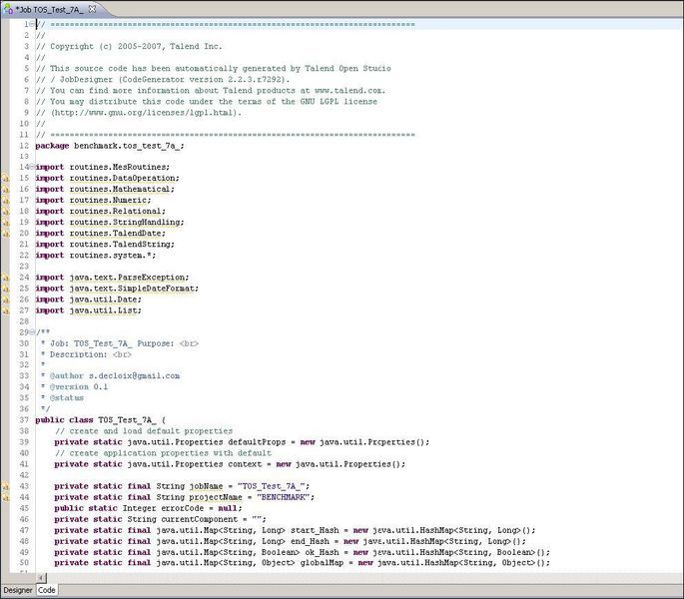Click warning icon on projectName declaration line

[x=4, y=496]
